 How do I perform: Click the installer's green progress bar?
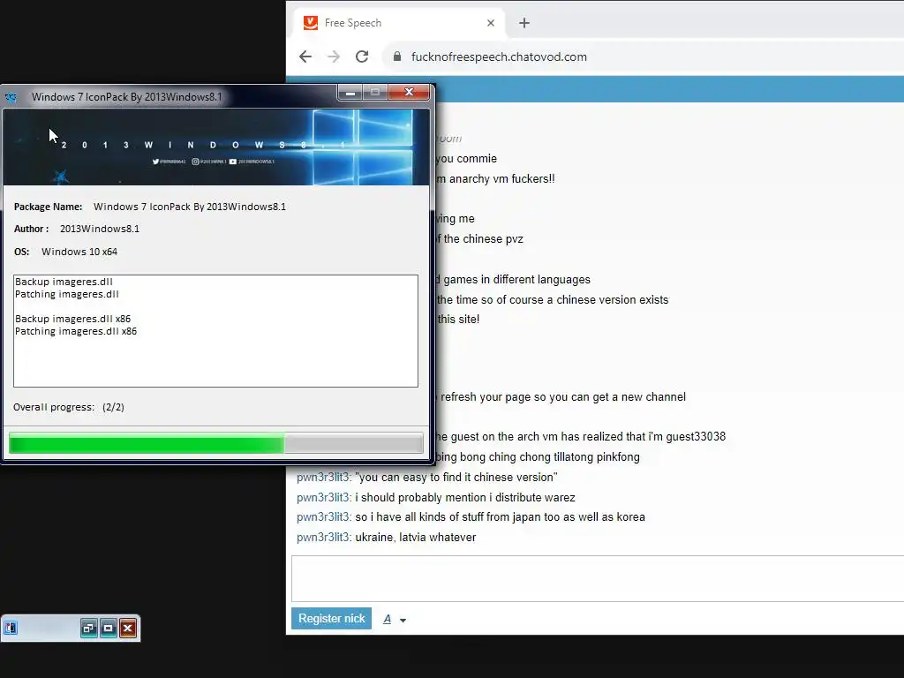[215, 444]
